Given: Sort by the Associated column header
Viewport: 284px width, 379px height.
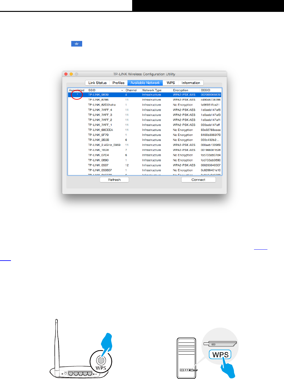Looking at the screenshot, I should [77, 90].
